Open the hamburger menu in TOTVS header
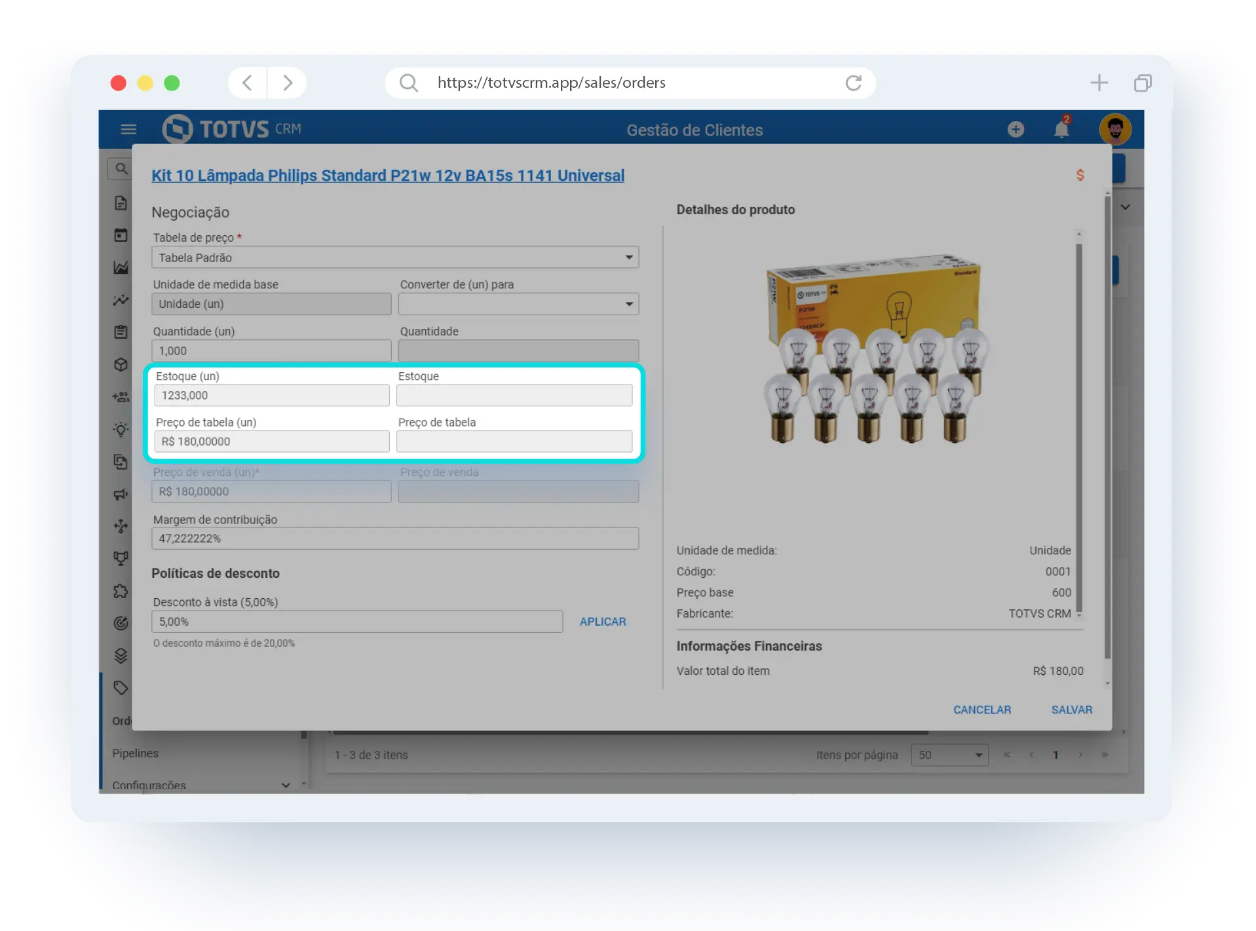This screenshot has height=931, width=1256. (128, 129)
